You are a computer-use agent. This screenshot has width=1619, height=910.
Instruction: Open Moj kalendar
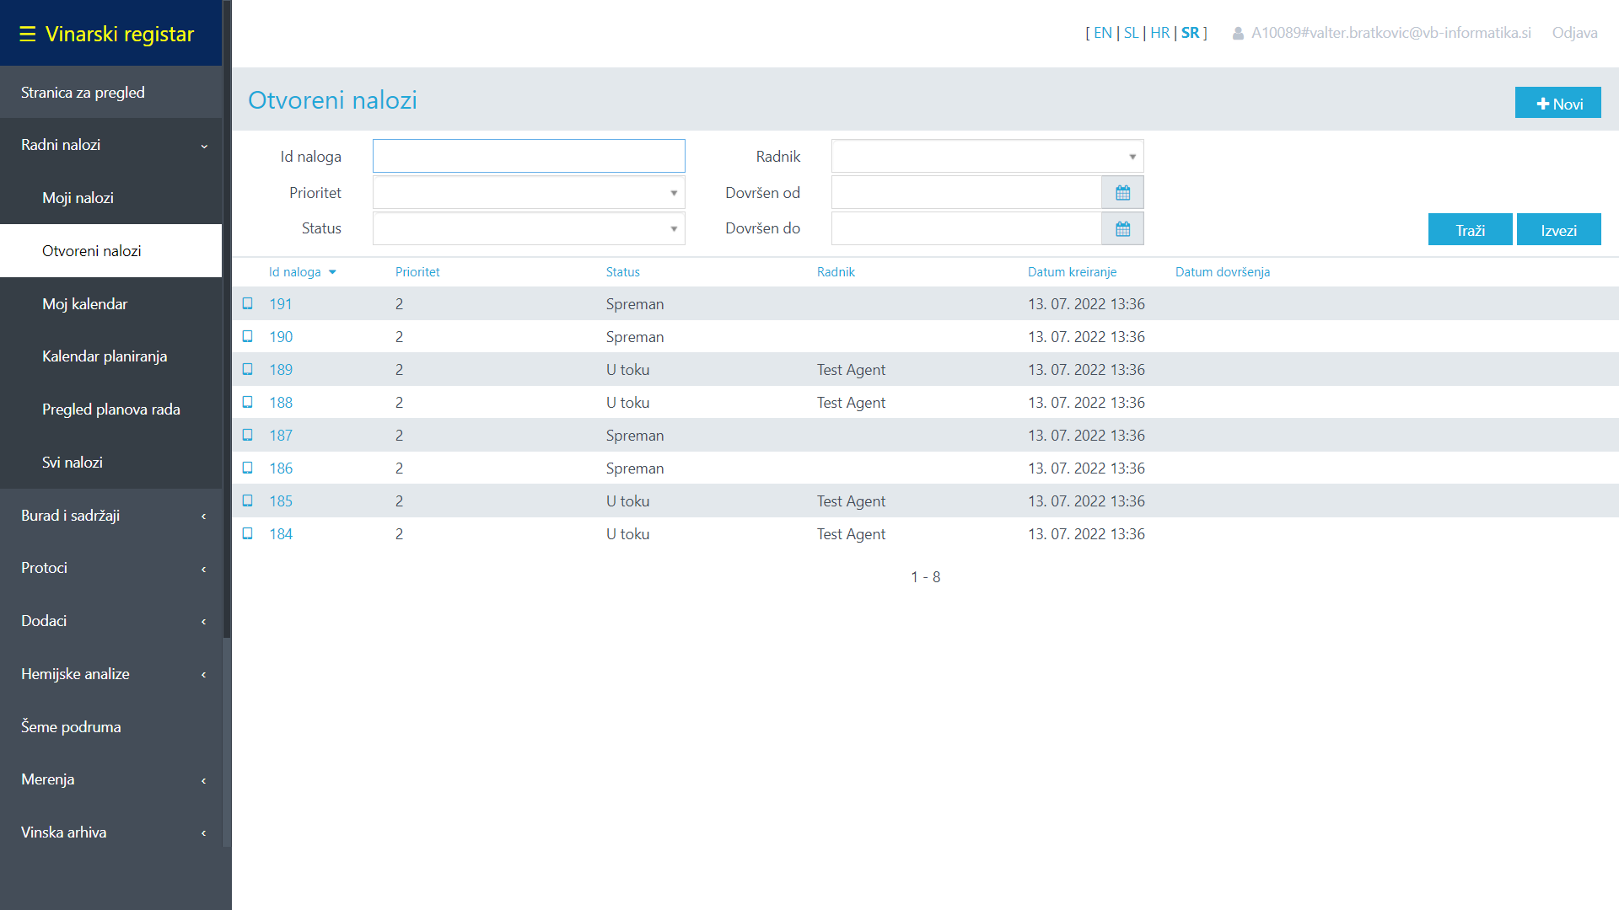(110, 304)
